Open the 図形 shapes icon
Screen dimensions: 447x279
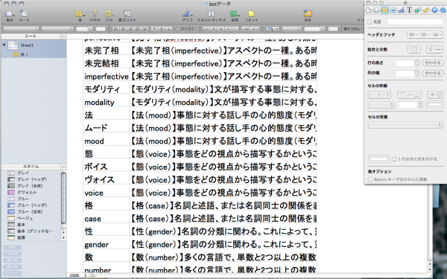pyautogui.click(x=235, y=13)
